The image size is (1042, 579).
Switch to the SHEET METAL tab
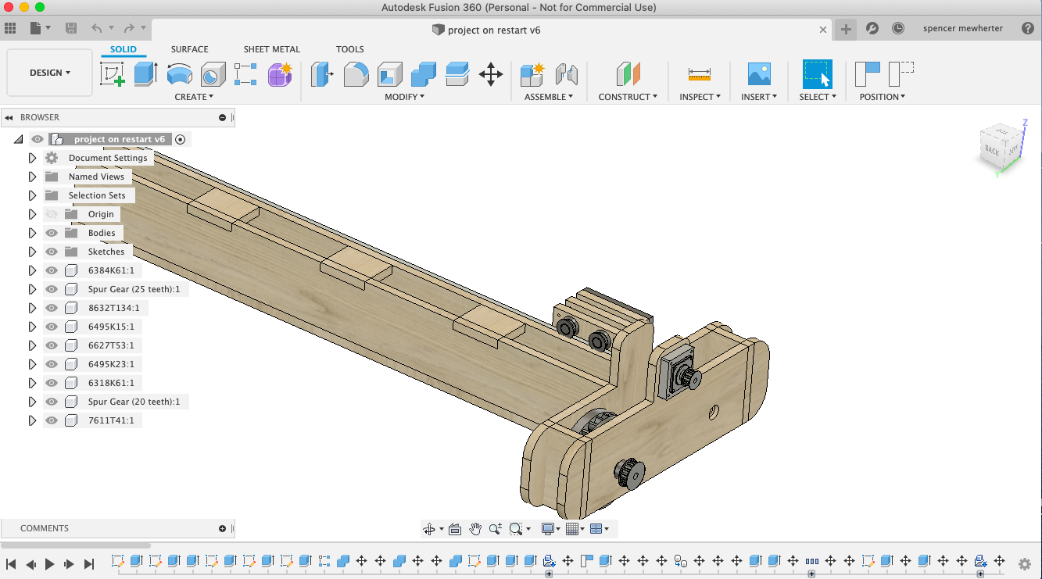pyautogui.click(x=272, y=49)
